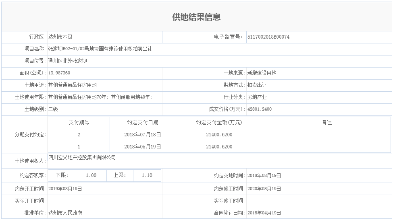
Task: Click the 电子监管号 label
Action: (x=228, y=37)
